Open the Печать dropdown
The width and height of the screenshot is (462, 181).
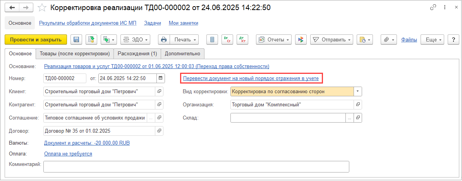click(x=184, y=40)
